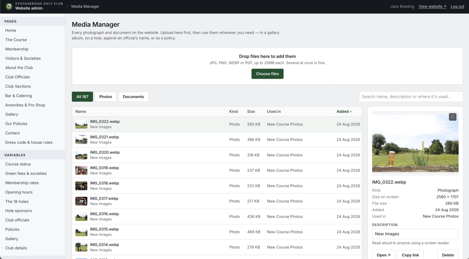This screenshot has height=259, width=469.
Task: Go to Membership page in sidebar
Action: (17, 49)
